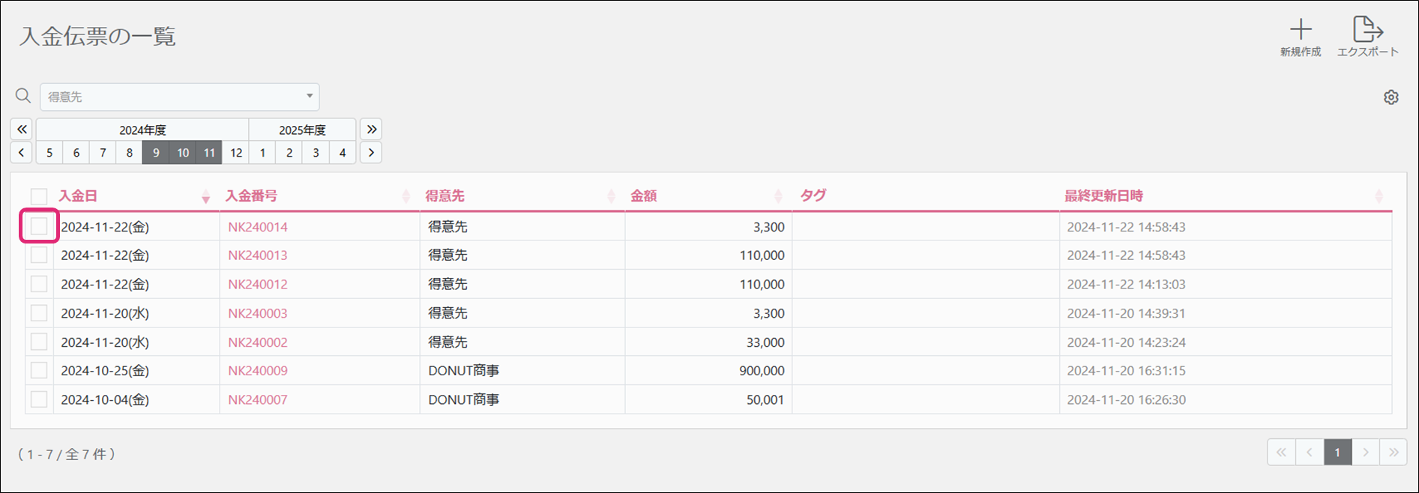Open the 得意先 filter dropdown
The height and width of the screenshot is (493, 1419).
[x=180, y=97]
